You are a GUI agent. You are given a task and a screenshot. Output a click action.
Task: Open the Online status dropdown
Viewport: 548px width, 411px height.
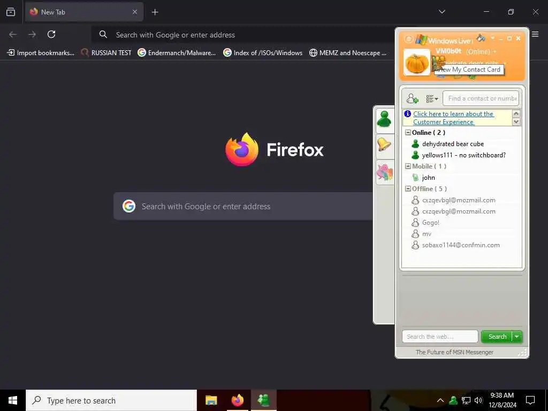tap(481, 52)
